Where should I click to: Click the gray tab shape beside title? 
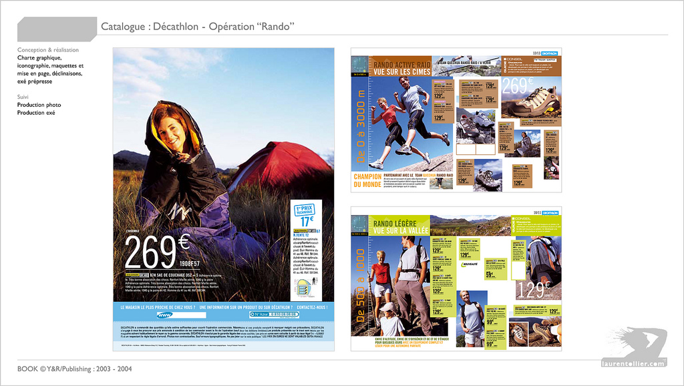coord(57,29)
